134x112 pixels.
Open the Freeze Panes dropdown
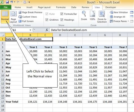(x=119, y=21)
